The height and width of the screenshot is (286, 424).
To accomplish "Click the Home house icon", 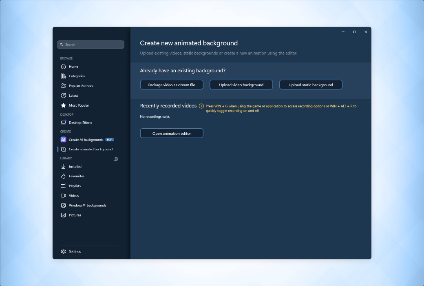I will coord(63,67).
